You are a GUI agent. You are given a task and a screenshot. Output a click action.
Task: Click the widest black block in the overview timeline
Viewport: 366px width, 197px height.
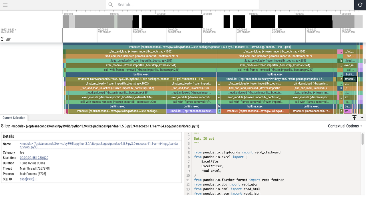pyautogui.click(x=172, y=21)
